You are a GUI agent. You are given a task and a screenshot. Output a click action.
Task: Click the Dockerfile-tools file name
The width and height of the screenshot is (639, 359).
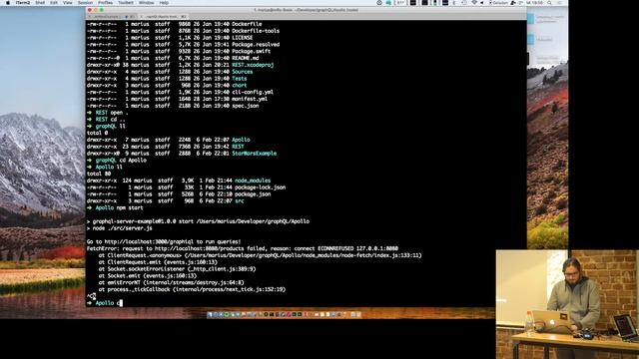tap(256, 31)
